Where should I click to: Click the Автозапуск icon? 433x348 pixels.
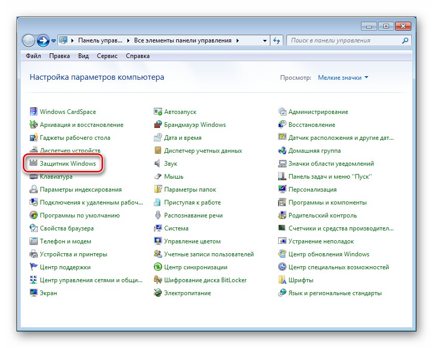tap(157, 111)
